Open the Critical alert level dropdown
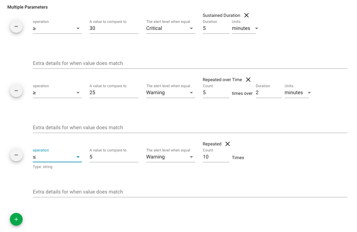Viewport: 357px width, 232px height. click(x=170, y=28)
